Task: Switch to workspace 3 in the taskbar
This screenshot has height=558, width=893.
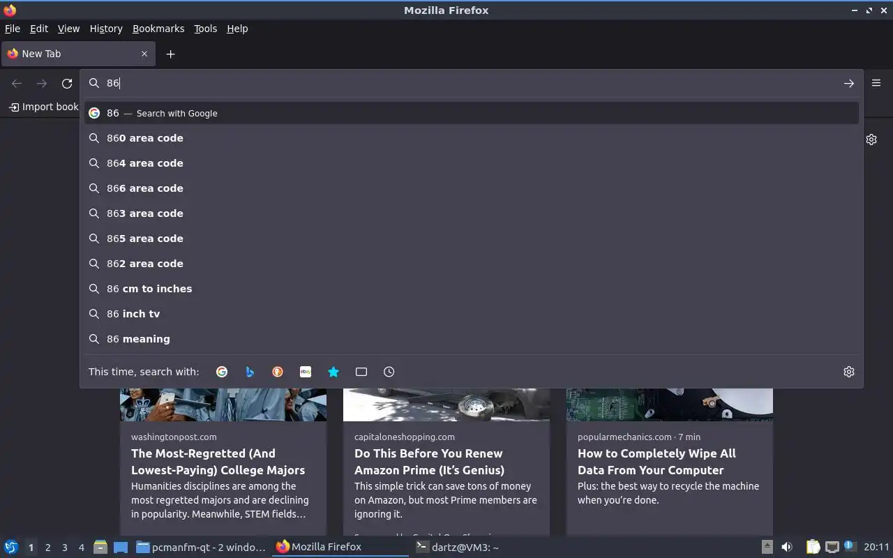Action: pyautogui.click(x=64, y=548)
